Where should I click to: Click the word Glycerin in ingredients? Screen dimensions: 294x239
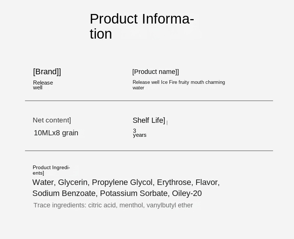tap(73, 182)
